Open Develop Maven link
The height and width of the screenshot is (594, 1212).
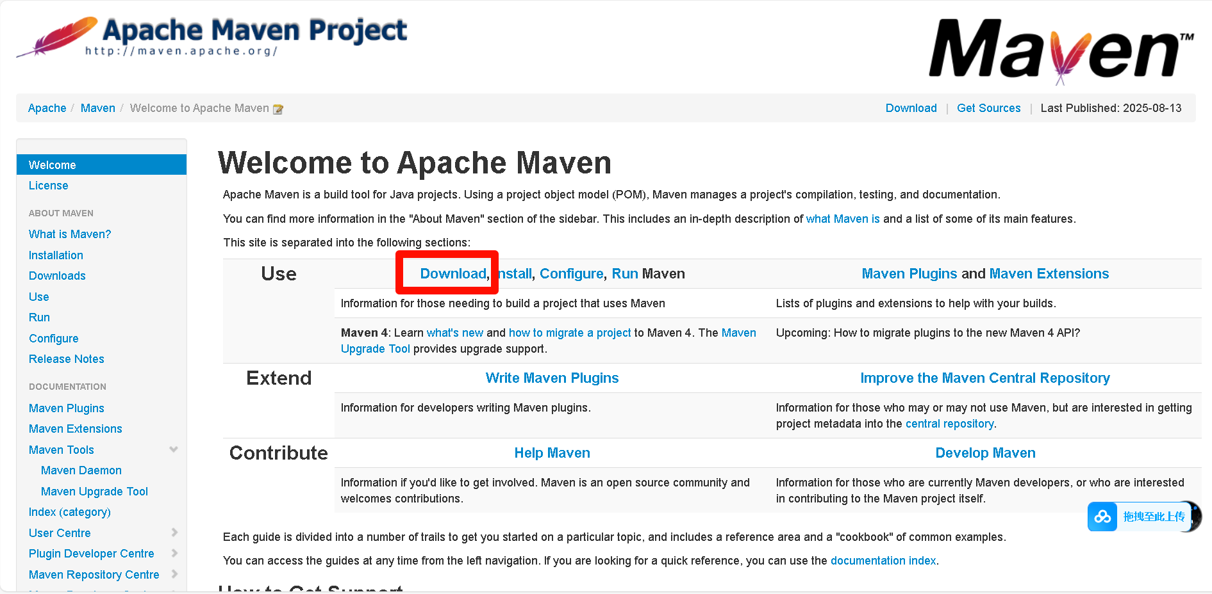pyautogui.click(x=985, y=453)
